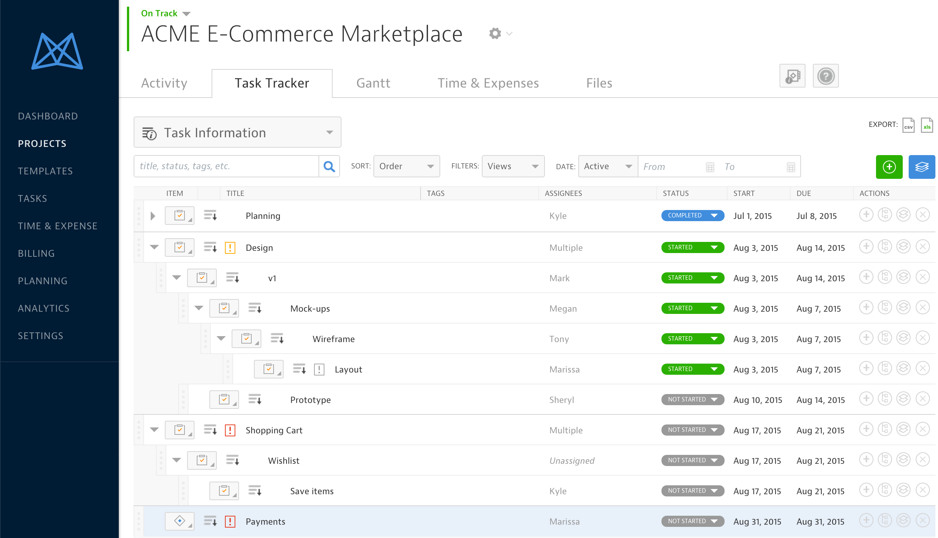The width and height of the screenshot is (938, 538).
Task: Open the On Track status dropdown
Action: tap(166, 13)
